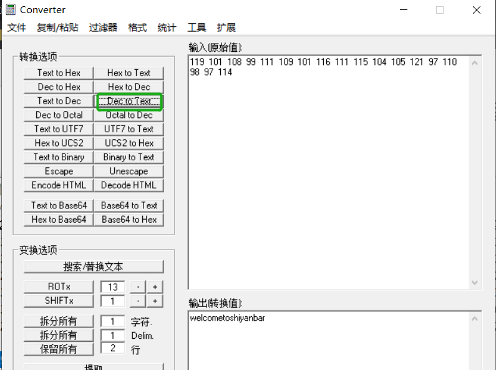Viewport: 496px width, 370px height.
Task: Click 拆分所有 button for Delim.
Action: point(59,335)
